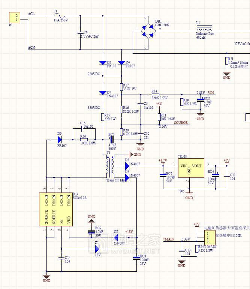Image resolution: width=250 pixels, height=289 pixels.
Task: Select the L1 inductor coil symbol
Action: click(x=204, y=29)
